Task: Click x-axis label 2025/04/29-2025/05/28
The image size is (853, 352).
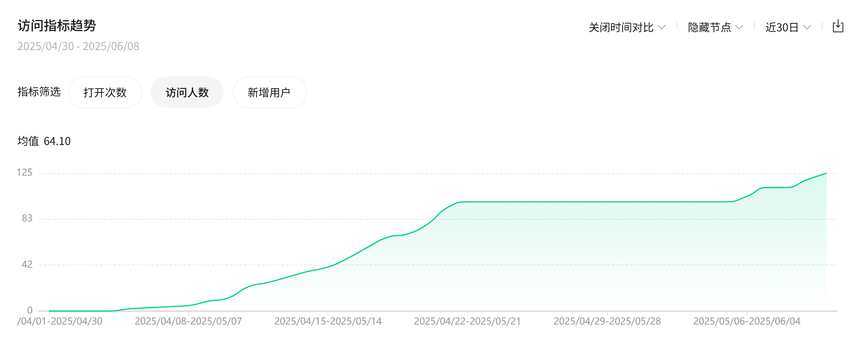Action: (x=607, y=321)
